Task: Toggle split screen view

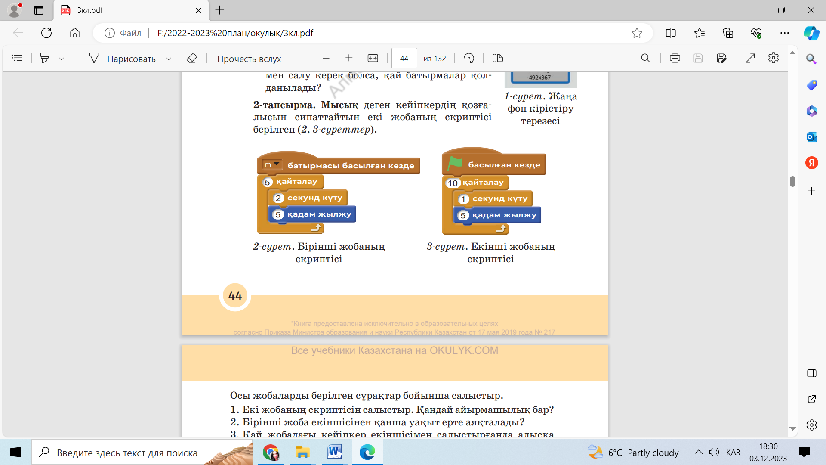Action: 670,33
